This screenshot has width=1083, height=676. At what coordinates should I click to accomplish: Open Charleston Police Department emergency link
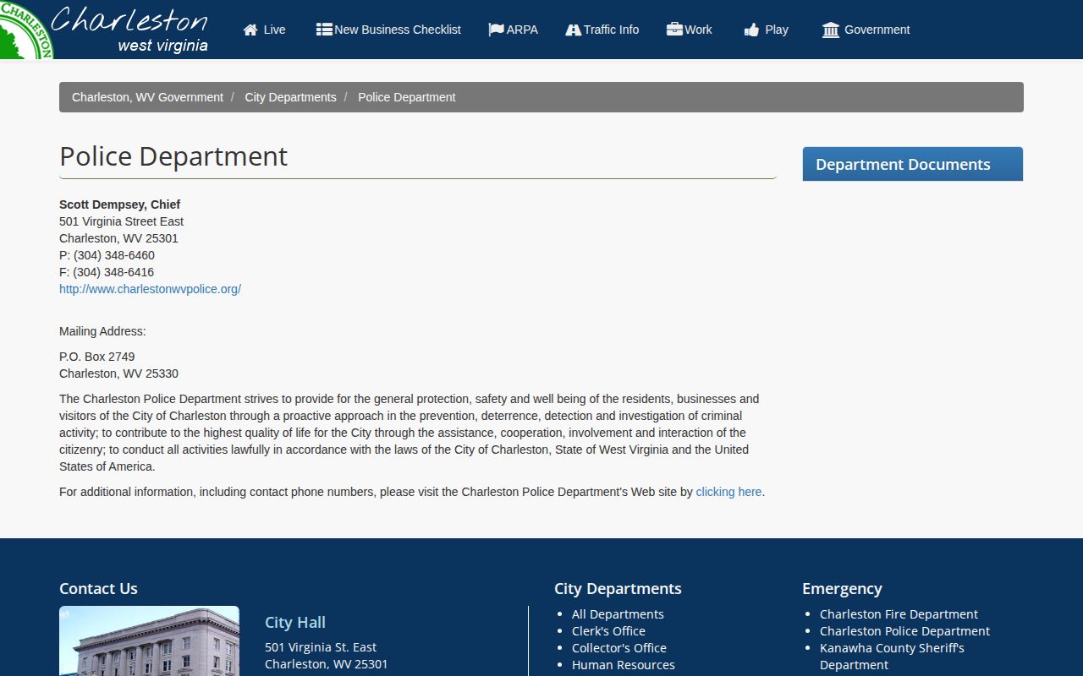click(x=904, y=631)
